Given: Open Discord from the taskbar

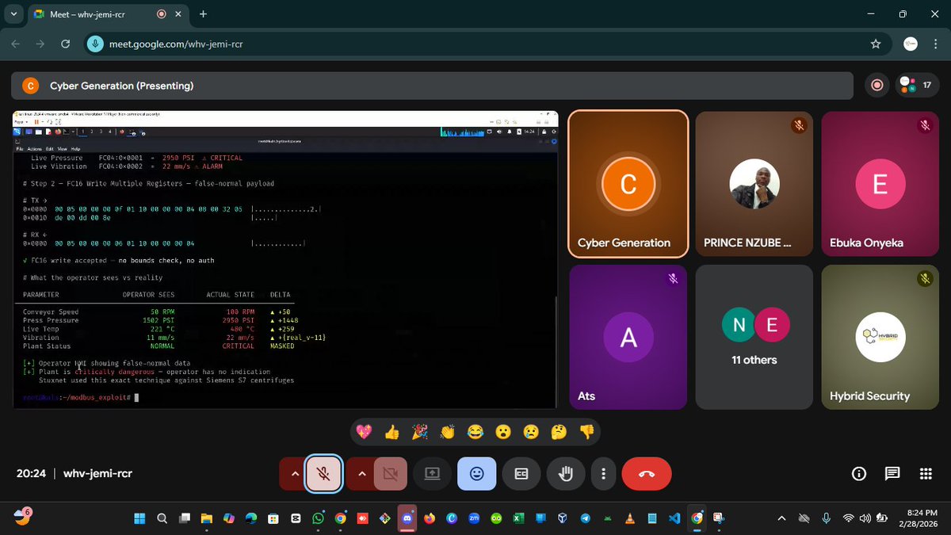Looking at the screenshot, I should 407,518.
